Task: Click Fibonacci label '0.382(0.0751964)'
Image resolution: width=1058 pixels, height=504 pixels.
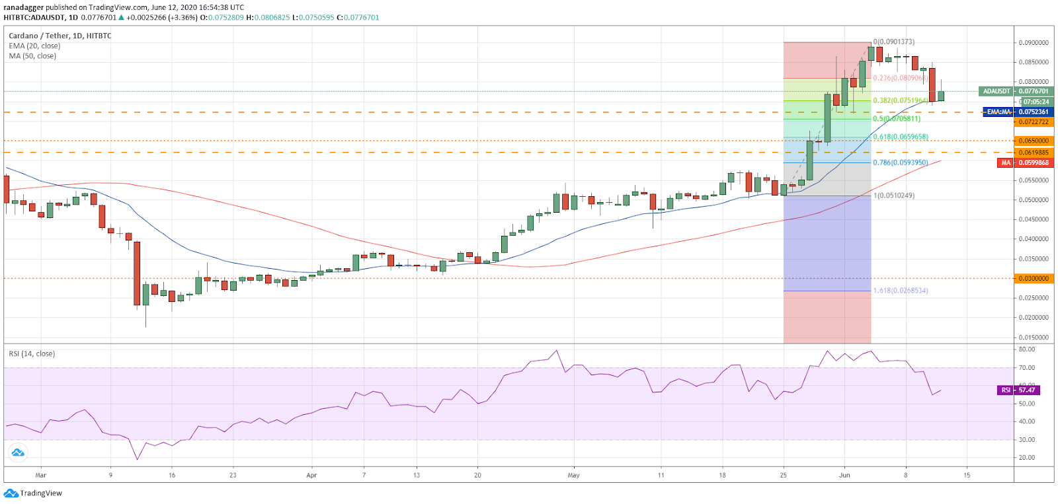Action: pos(901,101)
